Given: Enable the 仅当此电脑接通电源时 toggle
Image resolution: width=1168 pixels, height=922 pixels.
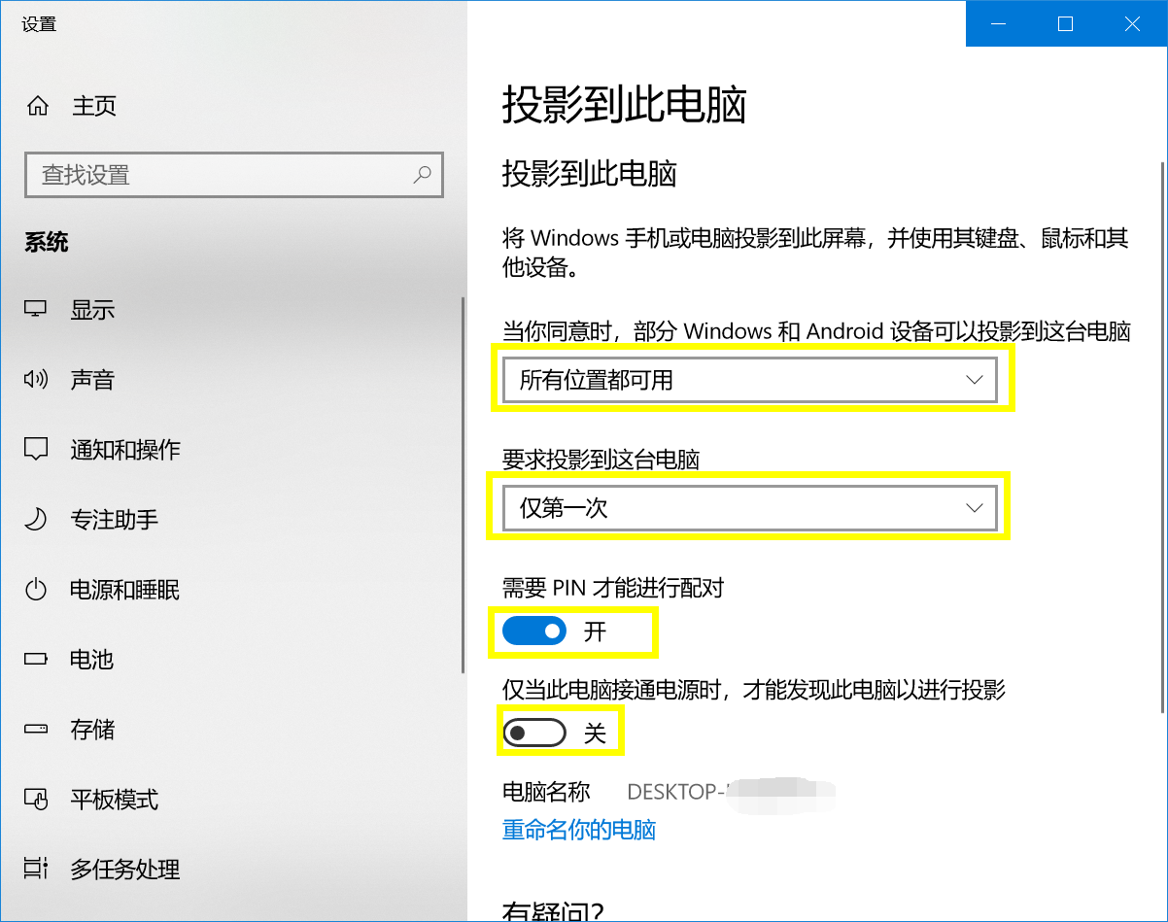Looking at the screenshot, I should [534, 732].
